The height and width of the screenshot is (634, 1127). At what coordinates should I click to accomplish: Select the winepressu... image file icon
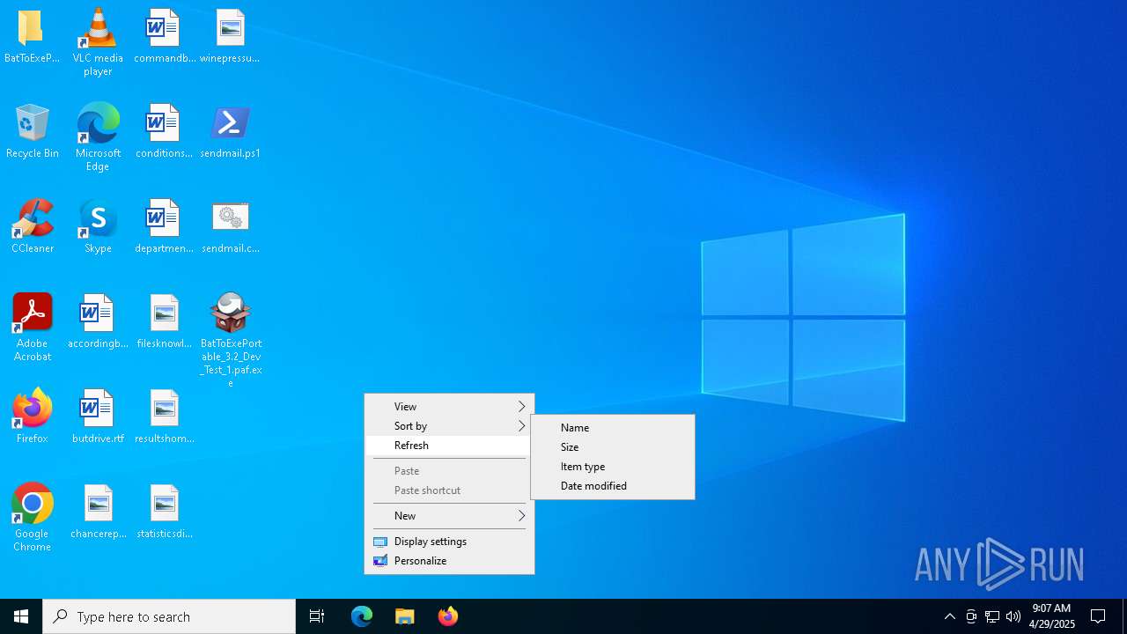[x=230, y=29]
